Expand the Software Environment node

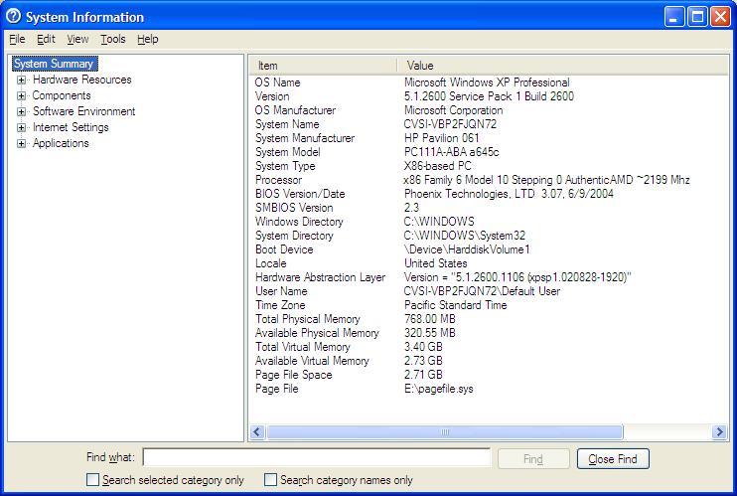(21, 112)
